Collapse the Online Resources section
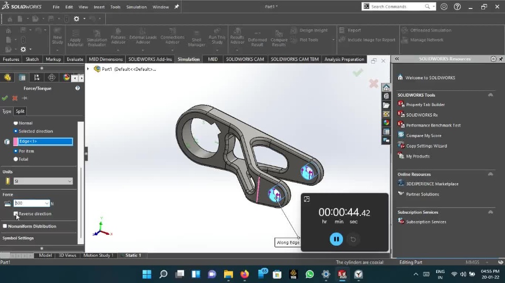Viewport: 505px width, 283px height. coord(490,174)
